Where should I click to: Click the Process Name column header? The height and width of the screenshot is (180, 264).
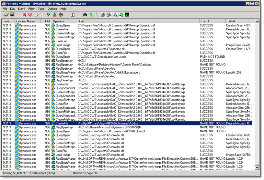pyautogui.click(x=28, y=21)
